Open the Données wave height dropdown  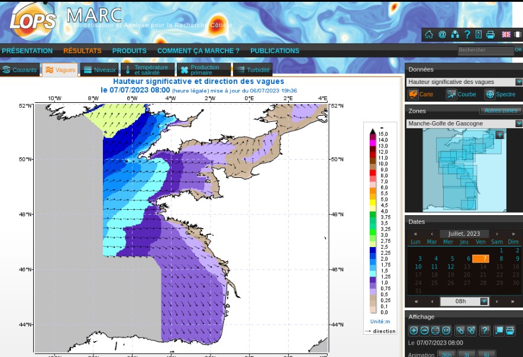(464, 82)
